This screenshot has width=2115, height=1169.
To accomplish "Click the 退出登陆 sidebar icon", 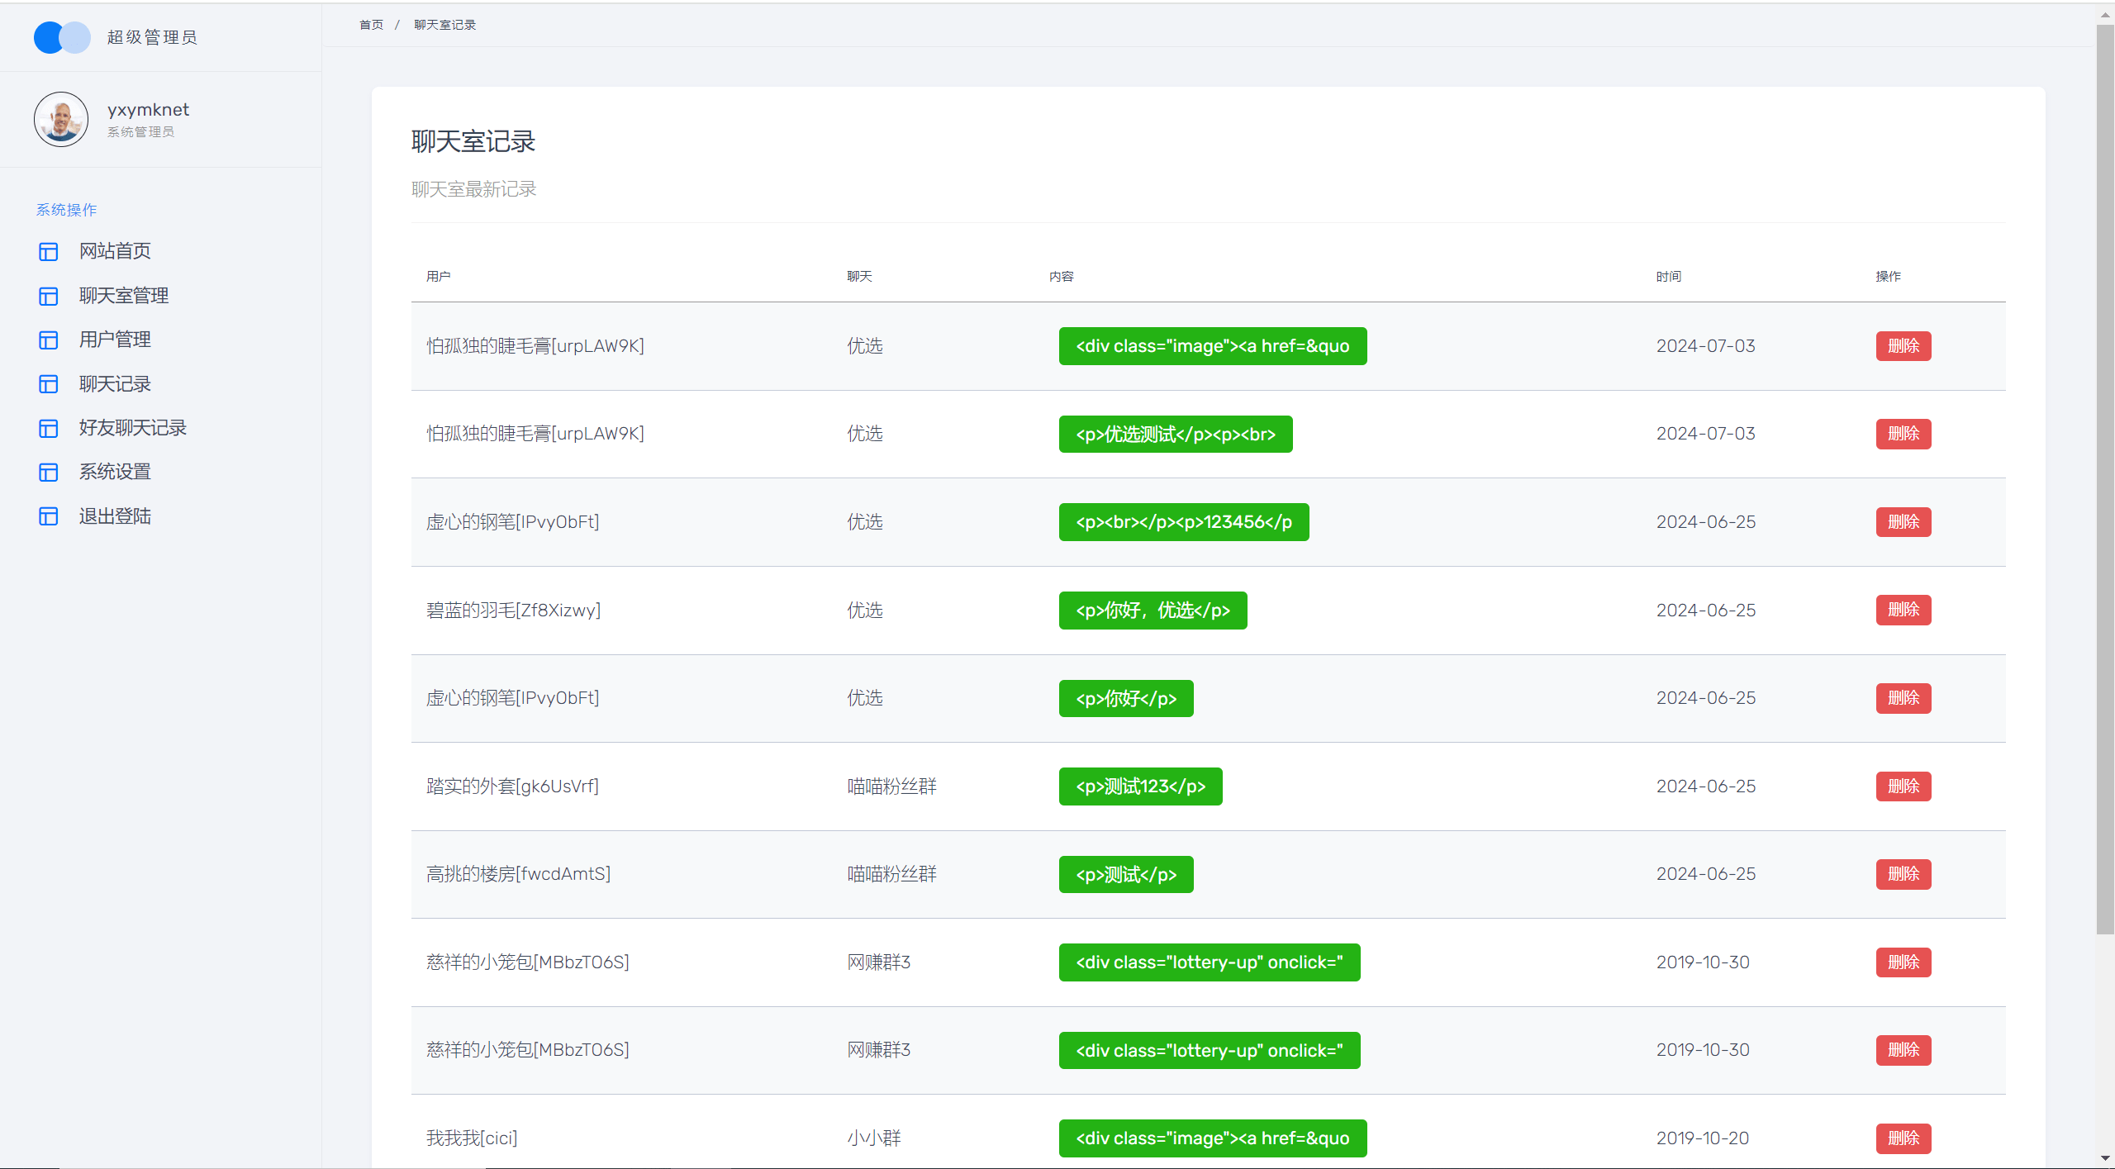I will (49, 516).
